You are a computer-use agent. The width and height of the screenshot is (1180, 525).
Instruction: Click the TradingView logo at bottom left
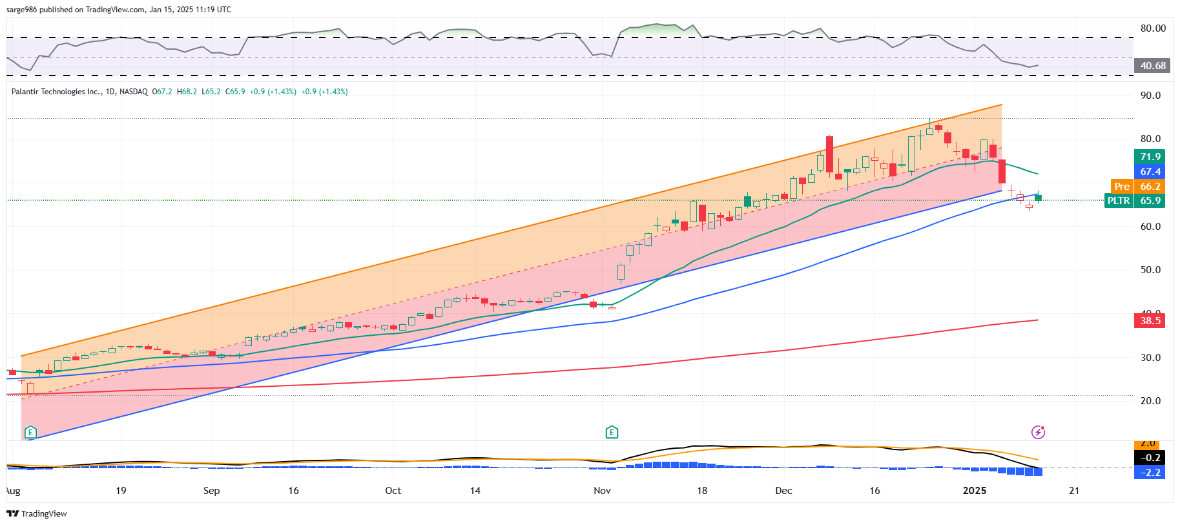pyautogui.click(x=37, y=513)
